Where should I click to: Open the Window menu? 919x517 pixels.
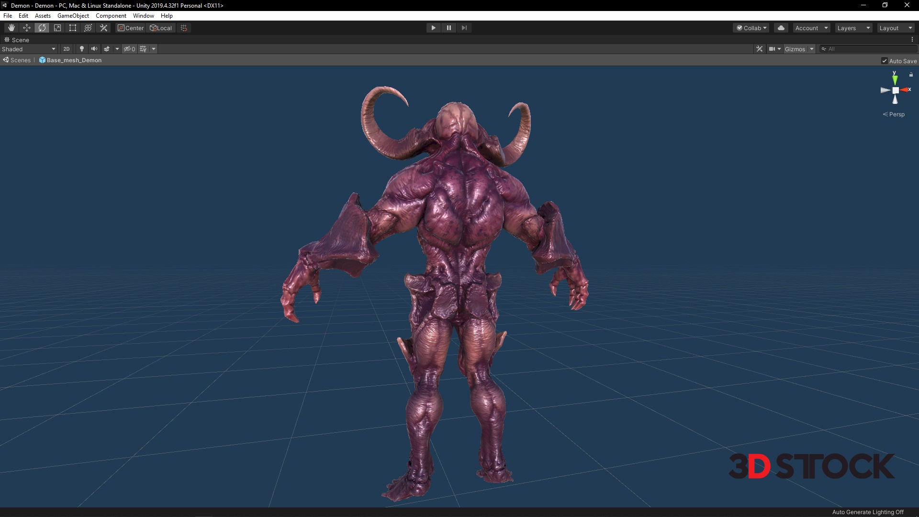[x=143, y=16]
